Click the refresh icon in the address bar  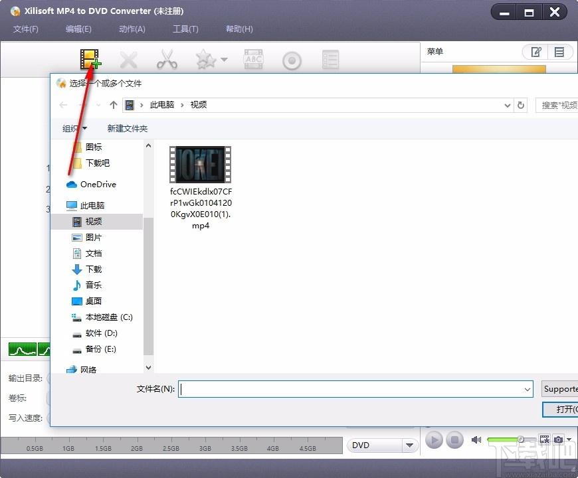click(520, 106)
